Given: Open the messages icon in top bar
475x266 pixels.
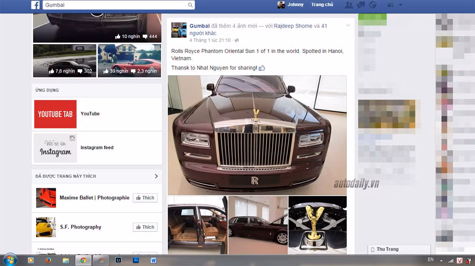Looking at the screenshot, I should [x=361, y=5].
